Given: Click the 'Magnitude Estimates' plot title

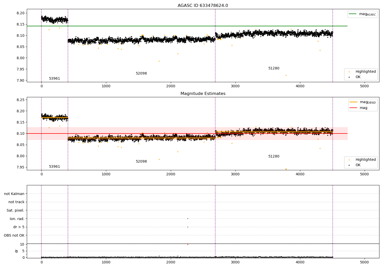Looking at the screenshot, I should tap(203, 94).
